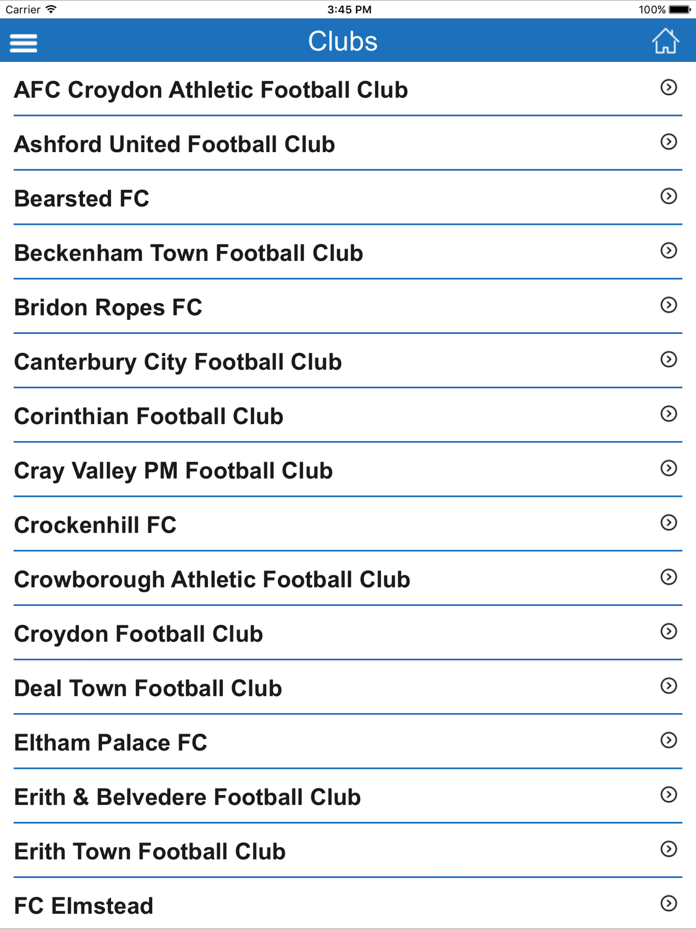The width and height of the screenshot is (696, 929).
Task: Tap the home icon in header
Action: pyautogui.click(x=665, y=41)
